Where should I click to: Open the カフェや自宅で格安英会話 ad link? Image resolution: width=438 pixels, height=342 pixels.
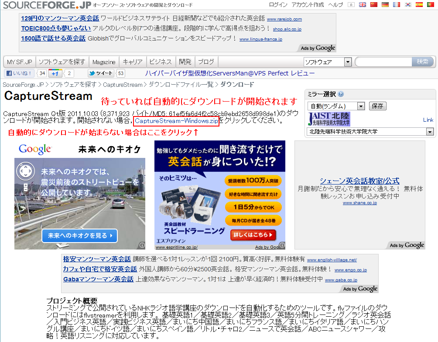click(x=100, y=269)
